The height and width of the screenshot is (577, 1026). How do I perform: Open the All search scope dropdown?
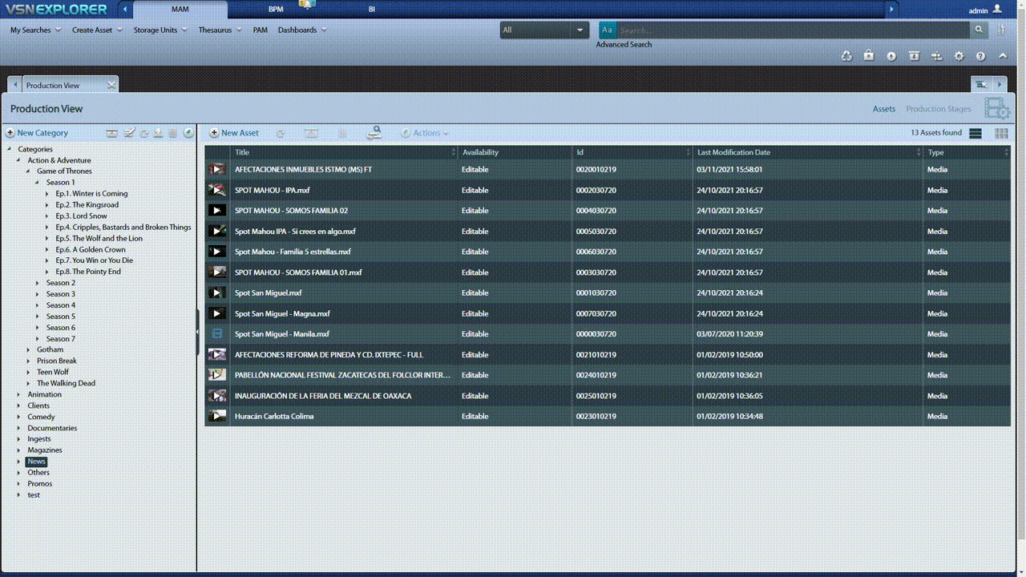(545, 30)
